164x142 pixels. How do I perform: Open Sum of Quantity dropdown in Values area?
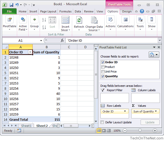(156, 111)
